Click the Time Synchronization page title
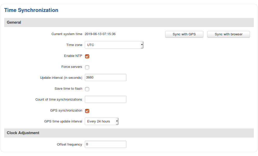Image resolution: width=258 pixels, height=156 pixels. tap(31, 10)
